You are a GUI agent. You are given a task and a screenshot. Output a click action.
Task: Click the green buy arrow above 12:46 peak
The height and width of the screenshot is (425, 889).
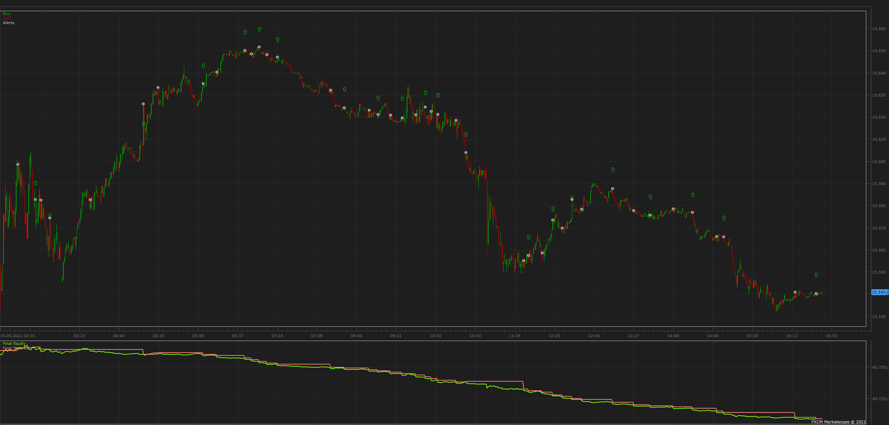(x=613, y=170)
